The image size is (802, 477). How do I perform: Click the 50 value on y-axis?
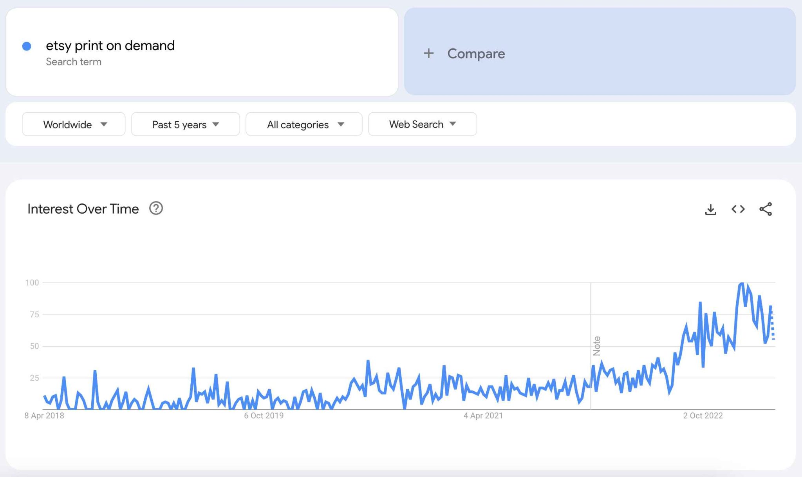34,346
